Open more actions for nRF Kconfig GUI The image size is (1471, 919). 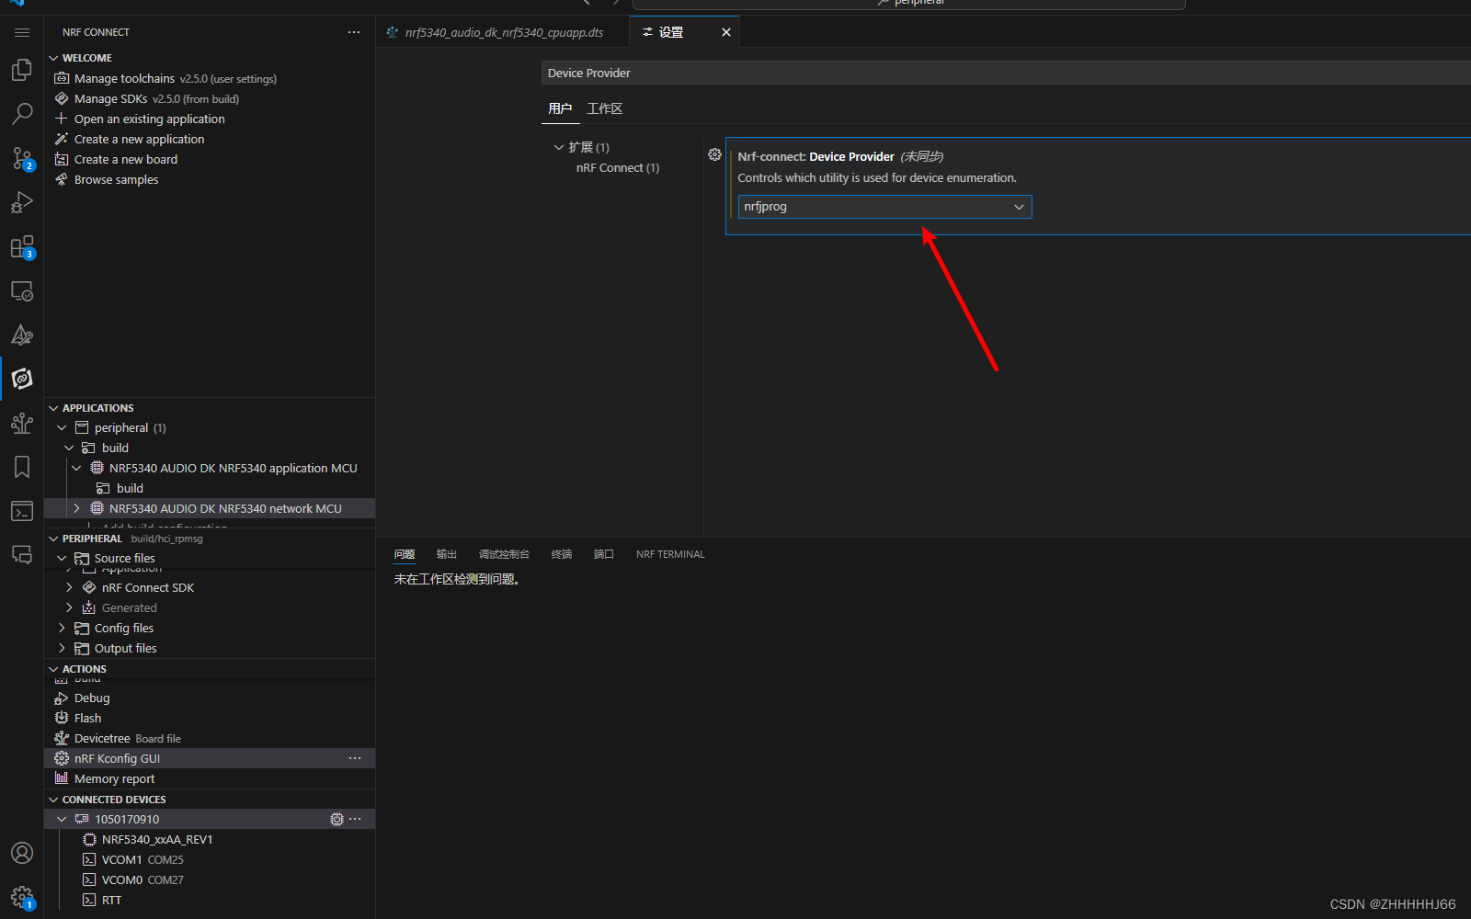355,758
